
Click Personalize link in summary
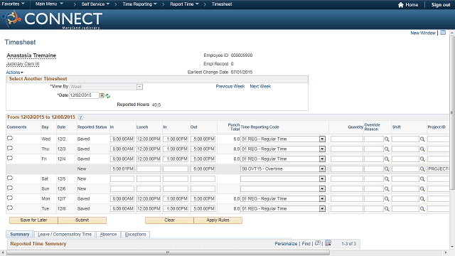(286, 243)
